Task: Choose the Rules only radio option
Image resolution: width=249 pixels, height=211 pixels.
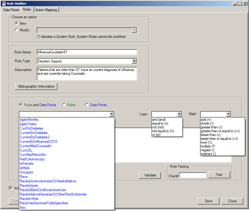Action: pos(64,105)
